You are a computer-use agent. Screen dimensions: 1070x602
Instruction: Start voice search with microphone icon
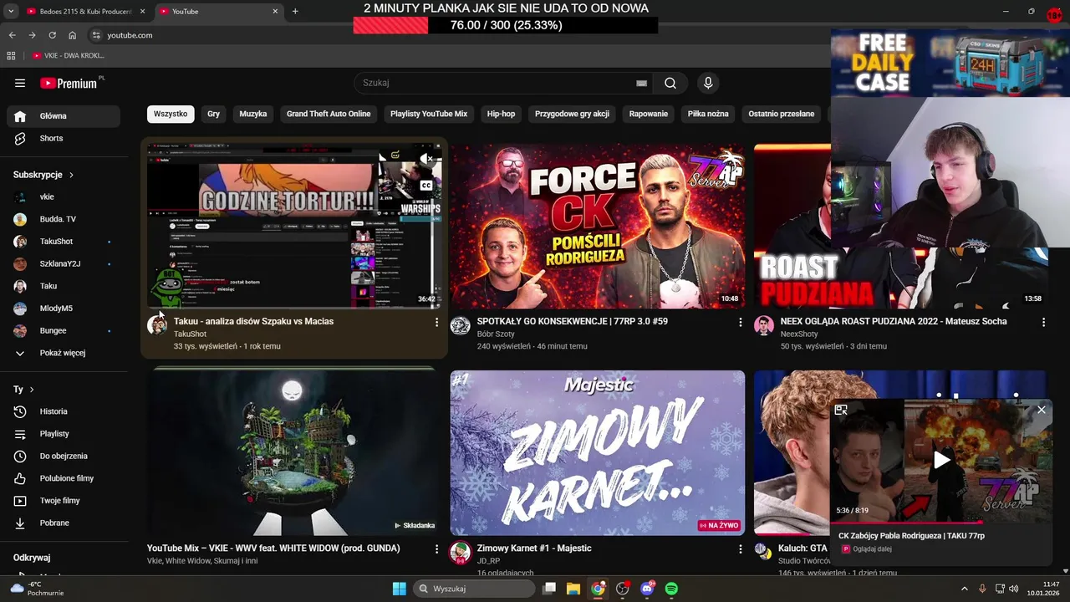coord(708,83)
